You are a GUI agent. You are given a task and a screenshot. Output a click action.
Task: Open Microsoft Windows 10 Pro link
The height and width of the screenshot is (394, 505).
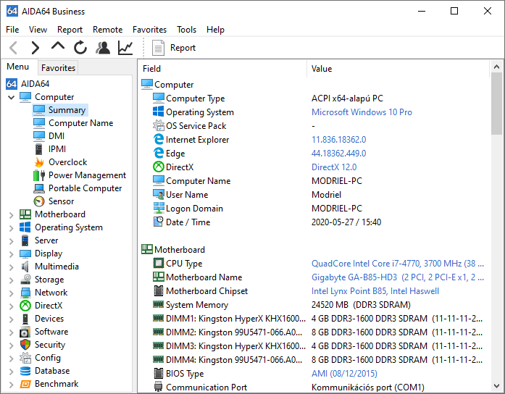click(362, 112)
